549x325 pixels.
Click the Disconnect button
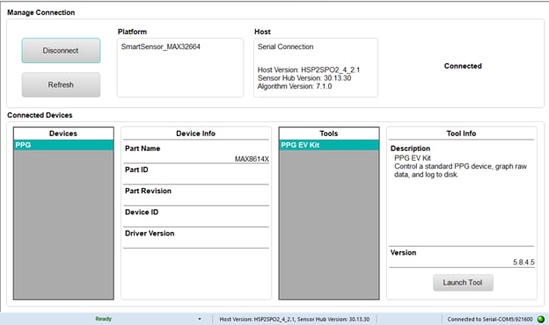(x=61, y=51)
